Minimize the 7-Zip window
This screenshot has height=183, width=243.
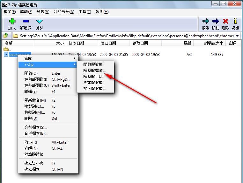pyautogui.click(x=216, y=3)
